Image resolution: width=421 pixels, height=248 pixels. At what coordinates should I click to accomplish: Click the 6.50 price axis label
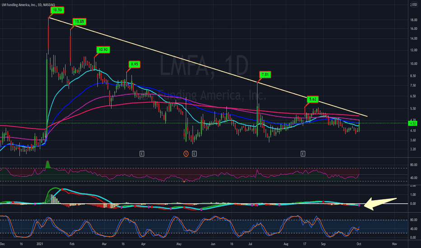point(414,96)
